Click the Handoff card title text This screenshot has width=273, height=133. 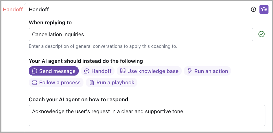point(39,9)
